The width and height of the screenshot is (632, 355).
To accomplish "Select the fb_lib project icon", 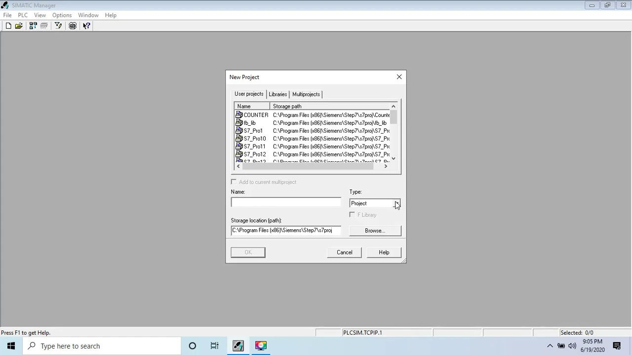I will point(239,123).
